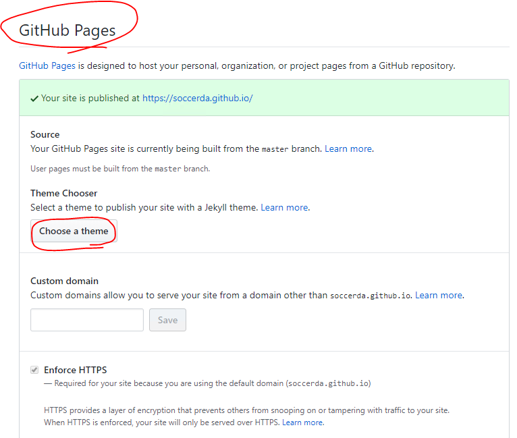Click "Select a theme to publish" text
The height and width of the screenshot is (438, 517).
144,208
